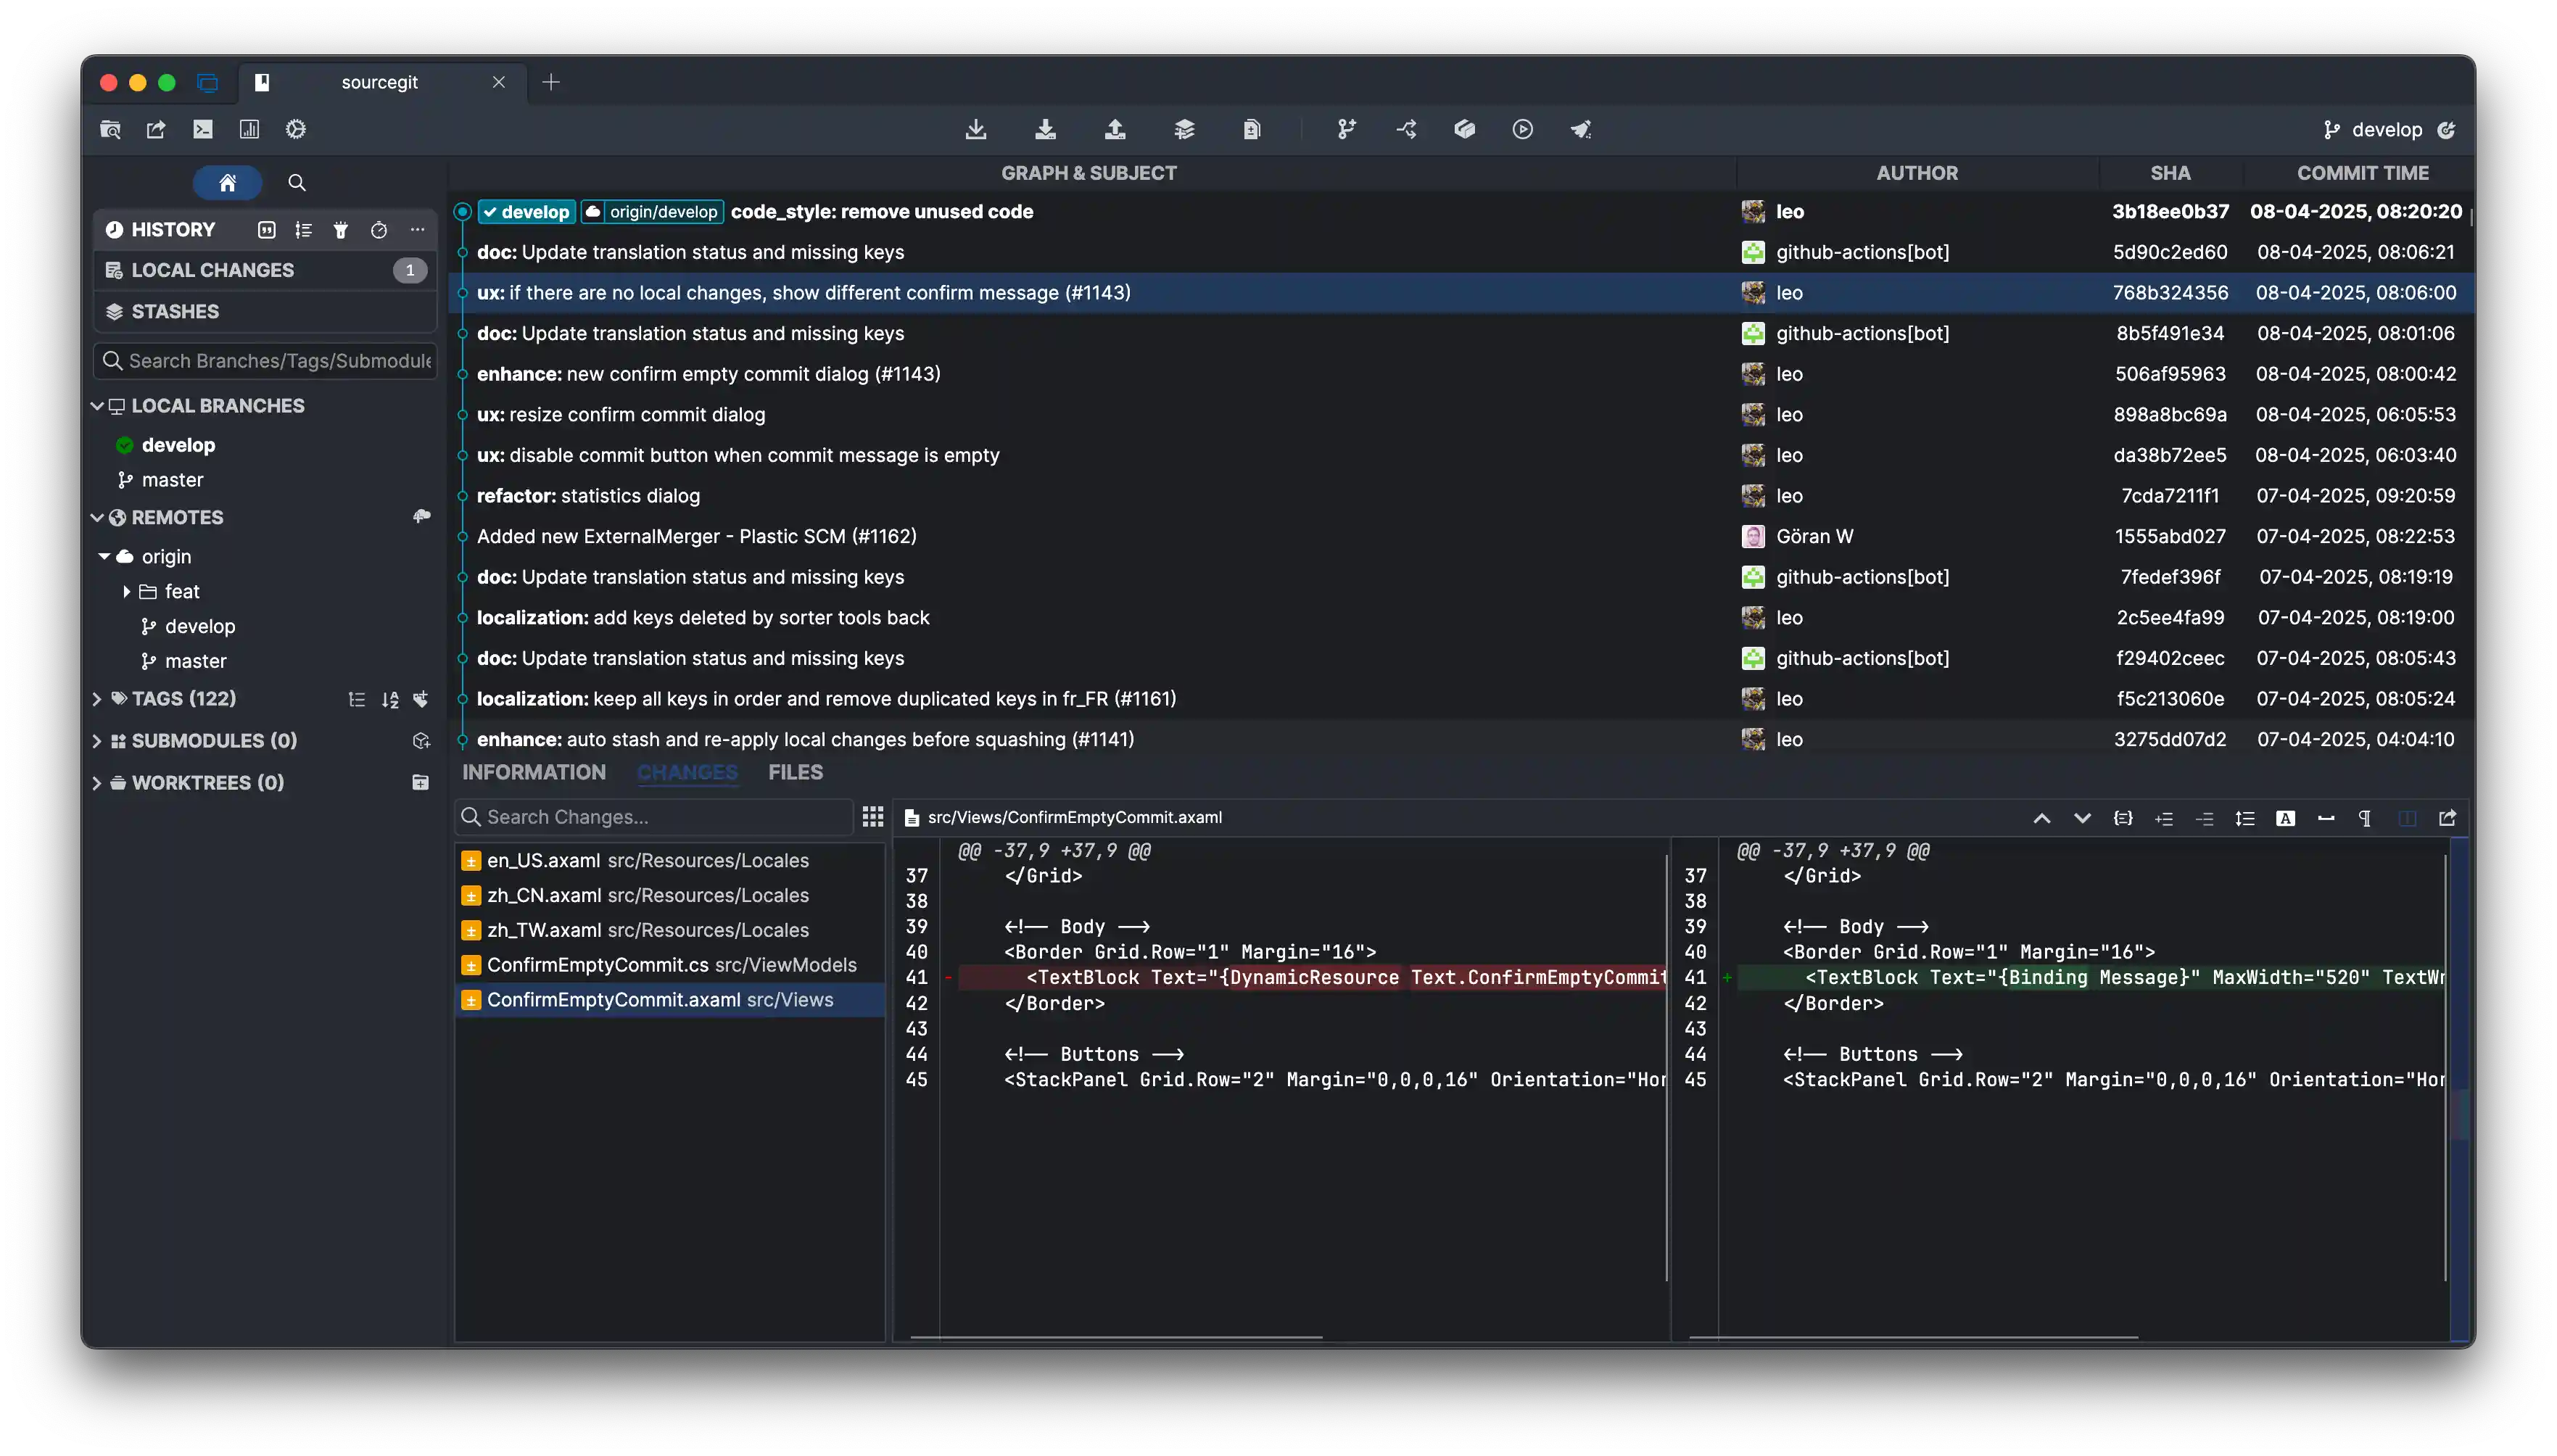Click the Search Changes input field
Viewport: 2557px width, 1456px height.
click(660, 817)
